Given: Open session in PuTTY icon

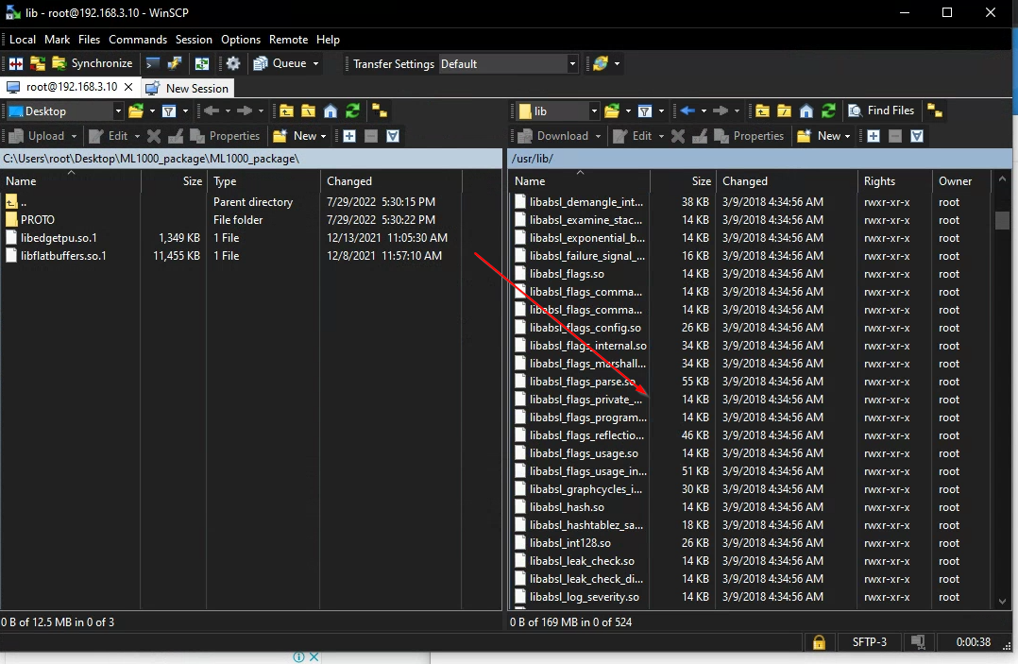Looking at the screenshot, I should pyautogui.click(x=174, y=63).
